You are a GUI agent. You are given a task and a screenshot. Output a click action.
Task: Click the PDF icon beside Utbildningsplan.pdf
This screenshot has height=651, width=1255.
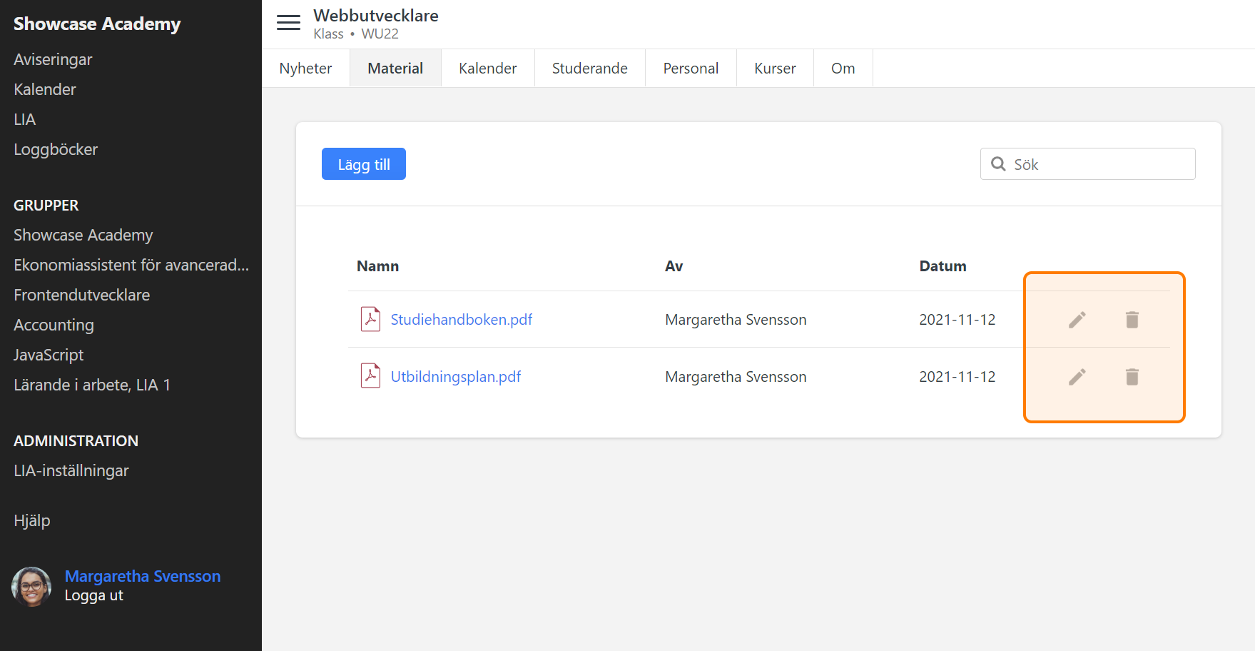tap(370, 376)
